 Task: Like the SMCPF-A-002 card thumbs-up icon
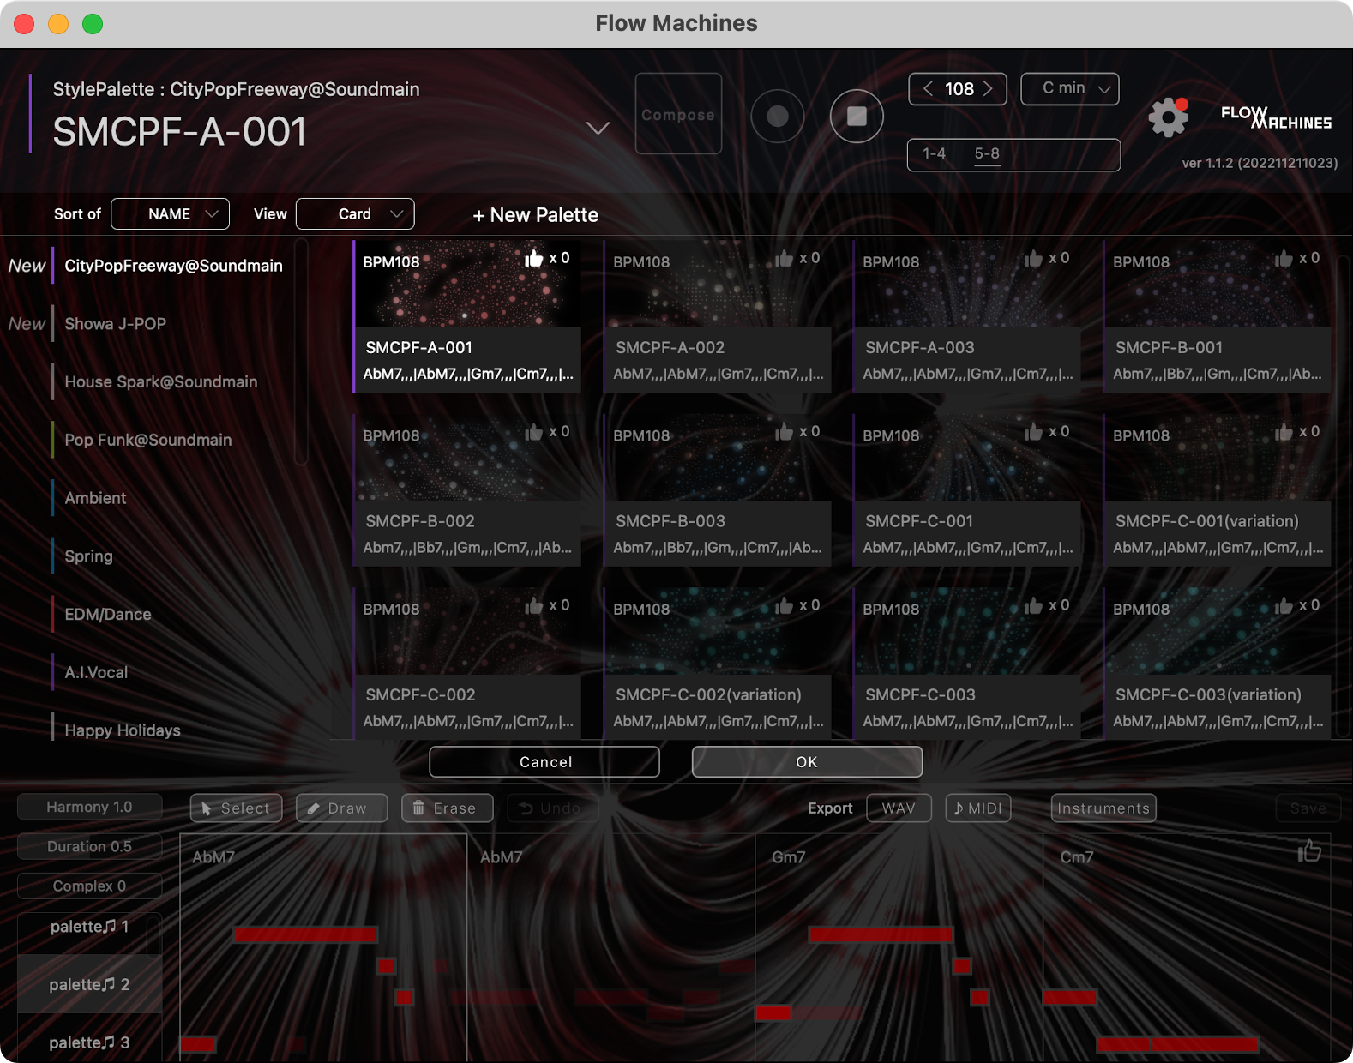coord(784,258)
